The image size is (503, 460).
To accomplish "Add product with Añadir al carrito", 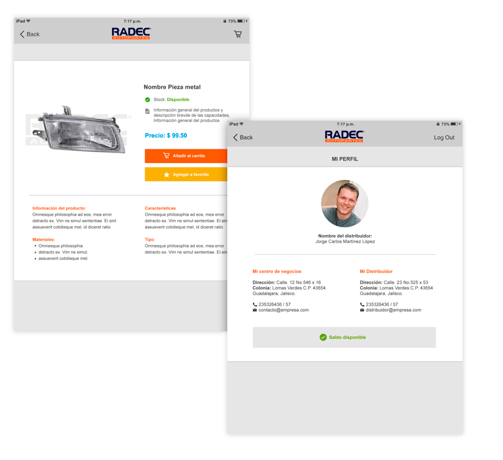I will pos(186,156).
